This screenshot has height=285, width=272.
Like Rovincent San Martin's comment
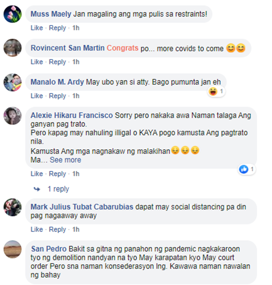pyautogui.click(x=37, y=62)
